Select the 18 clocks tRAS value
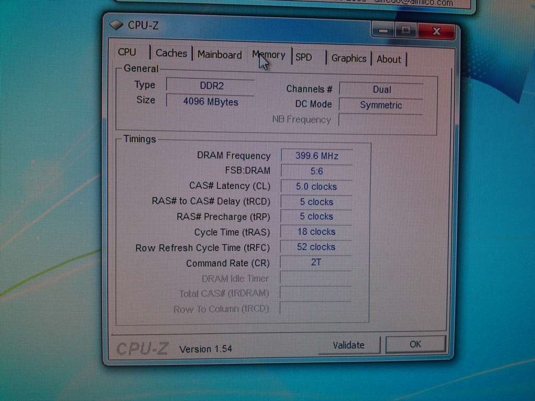This screenshot has width=535, height=401. tap(316, 232)
